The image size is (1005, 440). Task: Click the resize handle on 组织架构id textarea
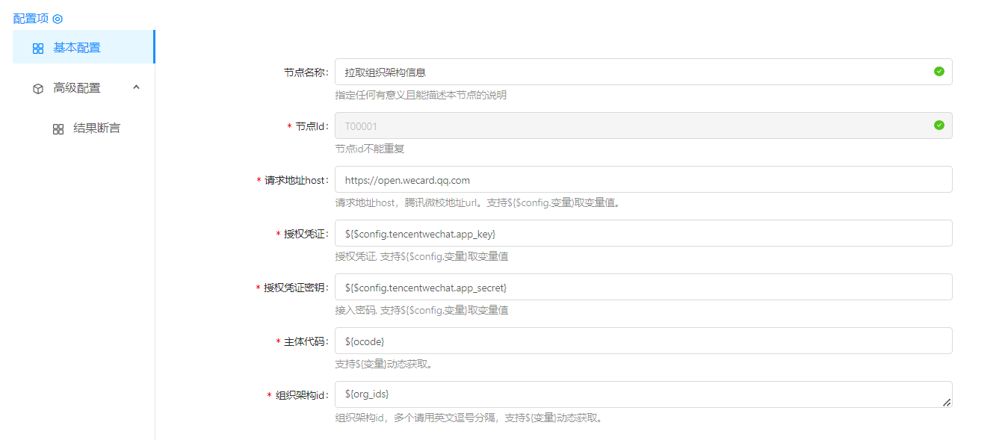click(947, 403)
